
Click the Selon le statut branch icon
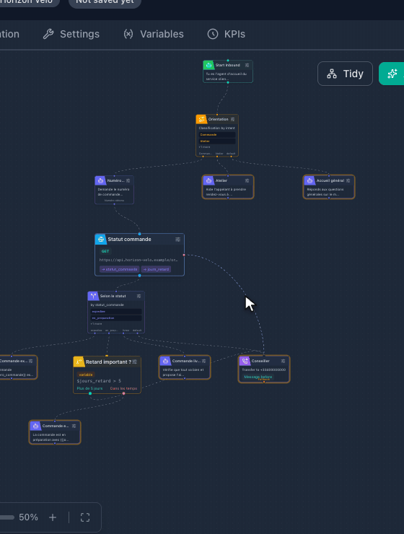[x=93, y=296]
